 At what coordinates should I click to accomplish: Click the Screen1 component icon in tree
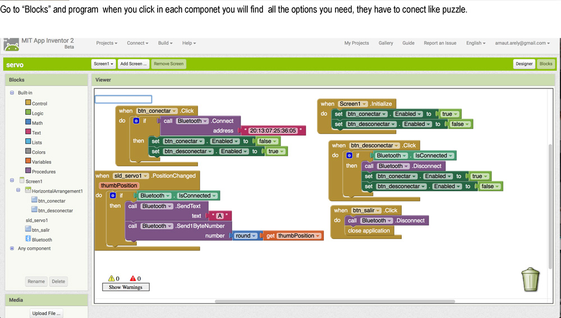22,180
